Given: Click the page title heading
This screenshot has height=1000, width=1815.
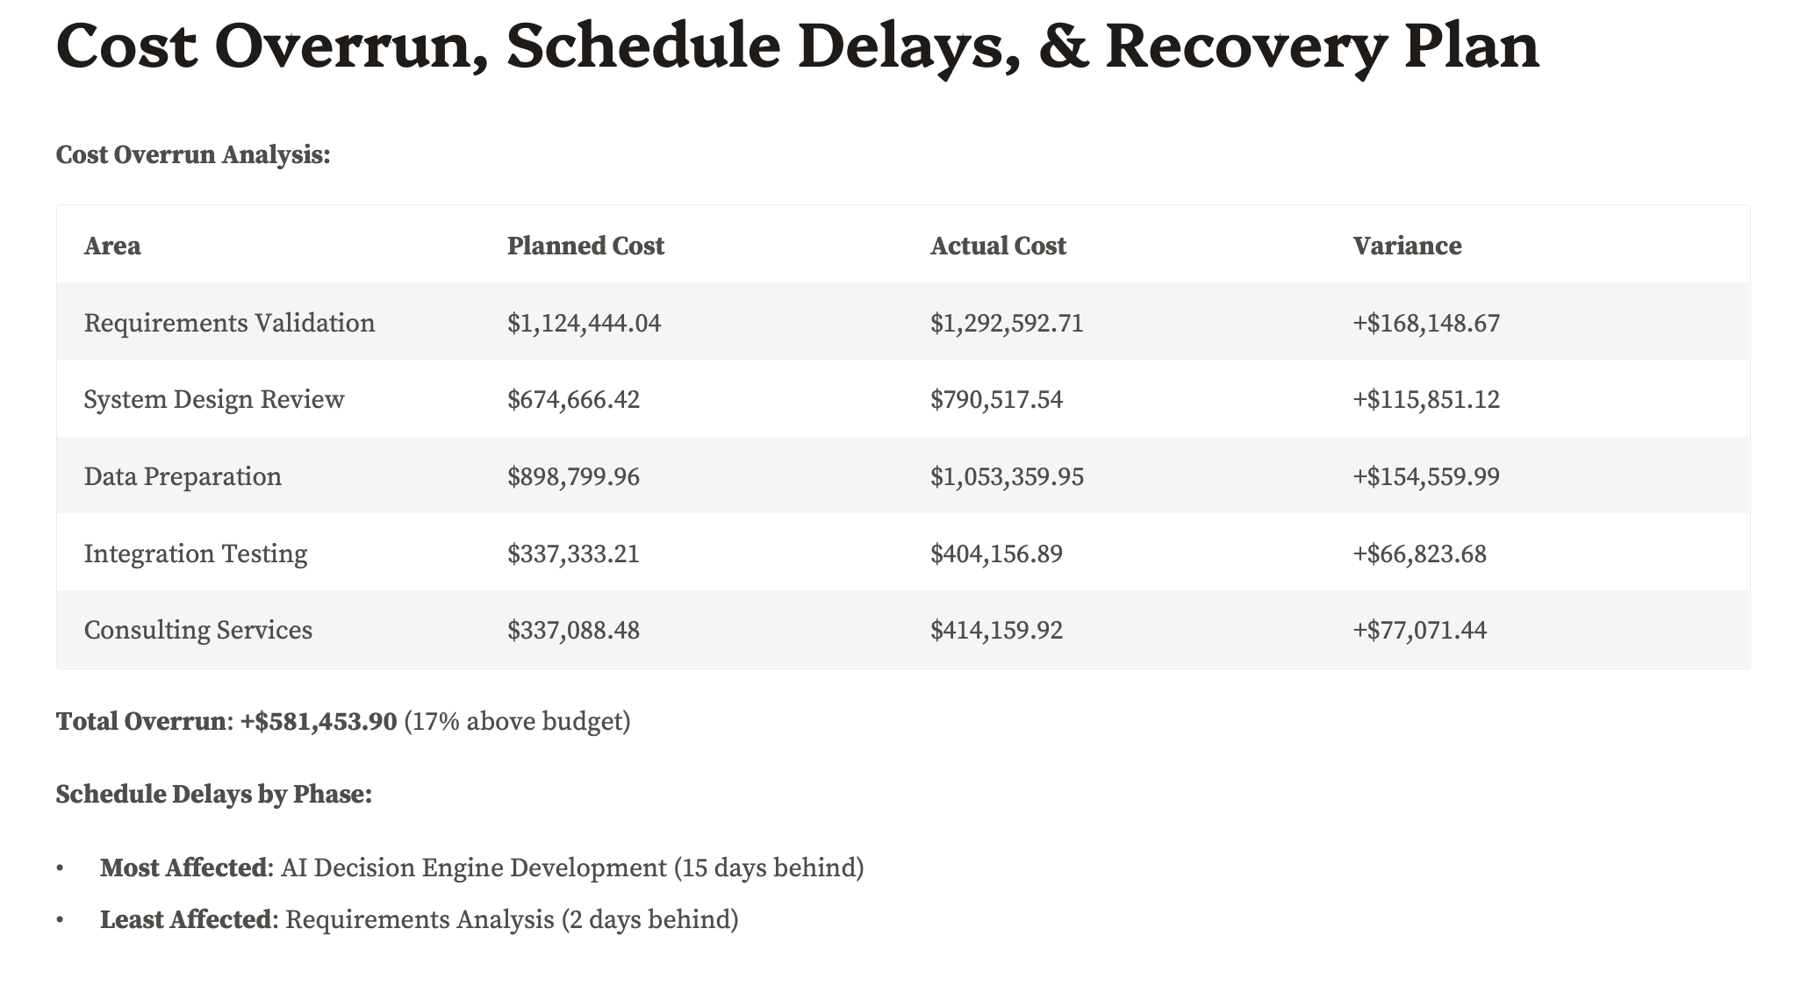Looking at the screenshot, I should pyautogui.click(x=797, y=47).
